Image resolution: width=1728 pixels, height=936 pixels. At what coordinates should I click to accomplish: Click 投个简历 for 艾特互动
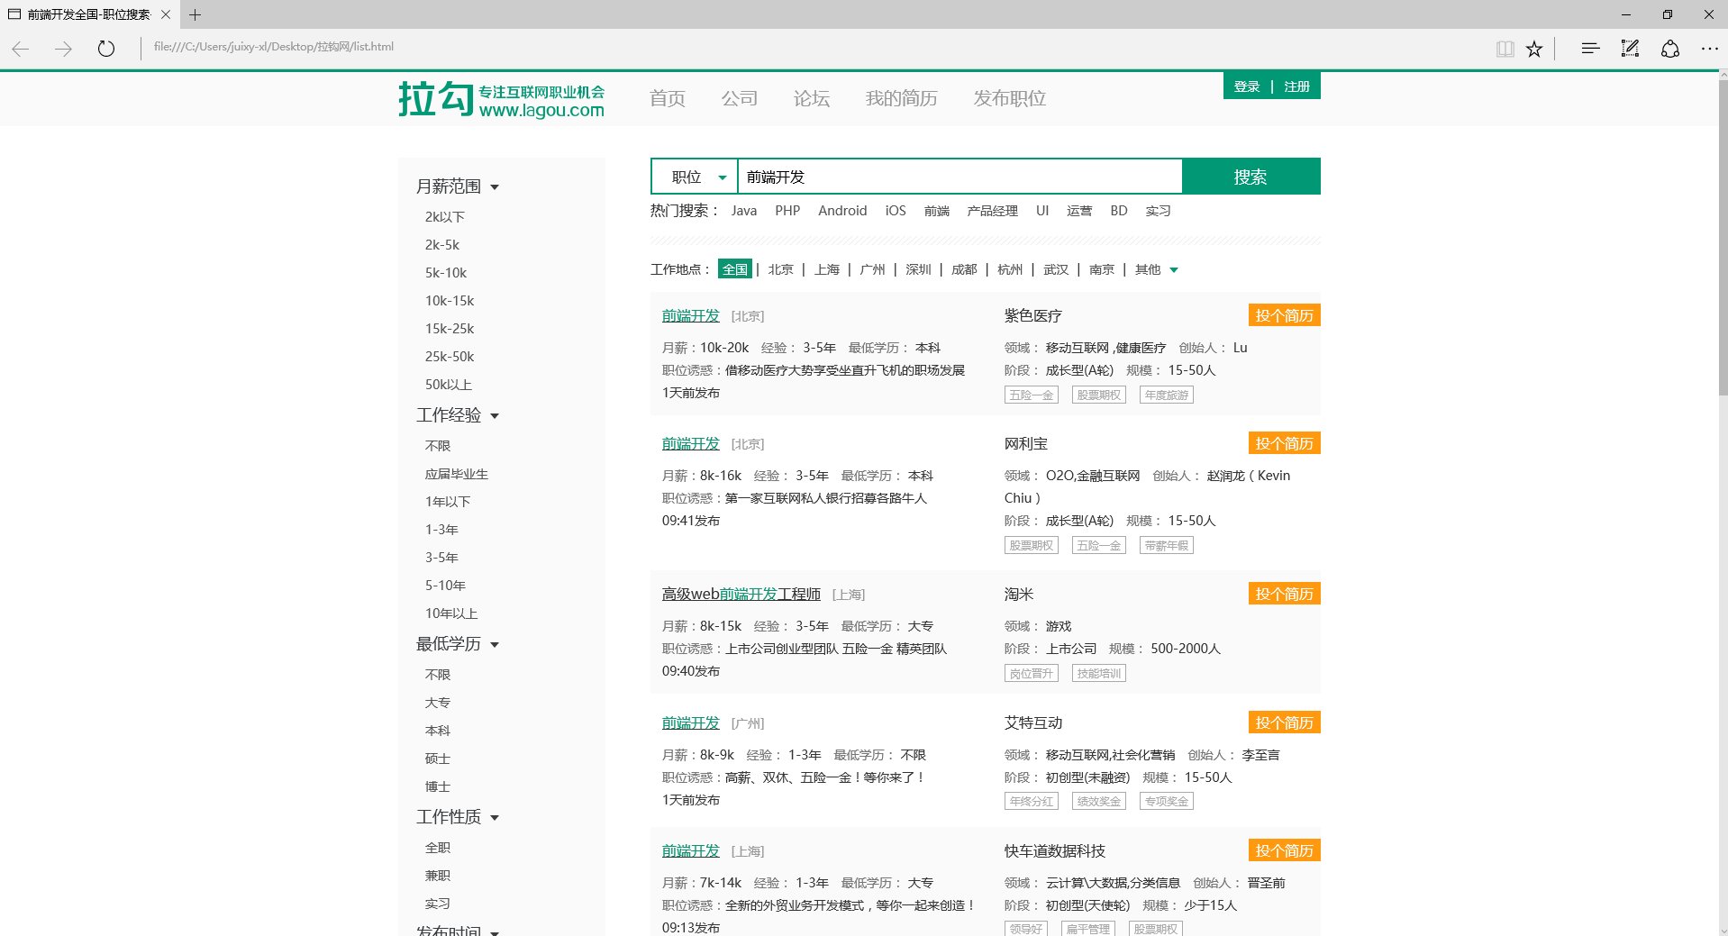click(x=1285, y=722)
